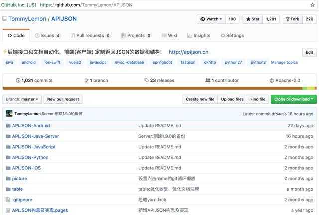This screenshot has width=319, height=215.
Task: Star the APIJSON repository
Action: point(253,19)
